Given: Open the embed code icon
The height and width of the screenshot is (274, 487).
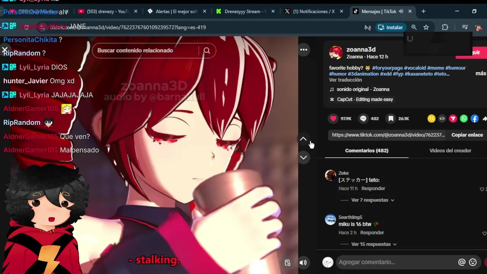Looking at the screenshot, I should point(442,119).
